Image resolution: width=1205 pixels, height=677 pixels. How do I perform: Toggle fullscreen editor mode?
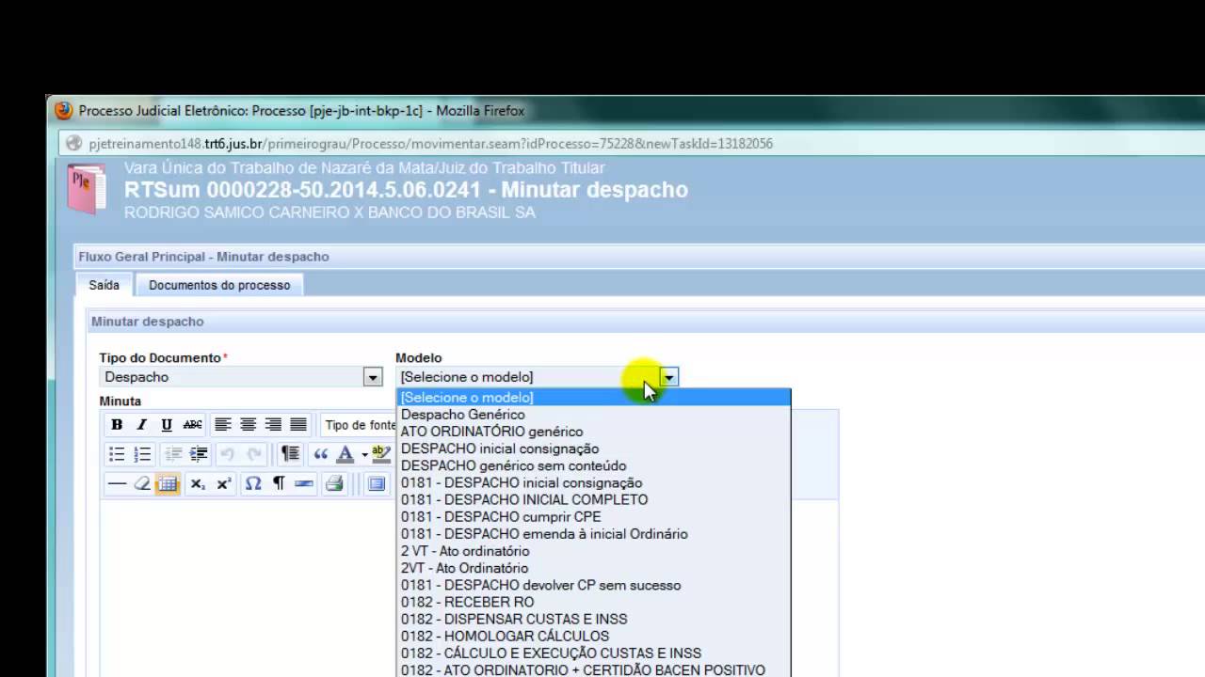click(377, 484)
